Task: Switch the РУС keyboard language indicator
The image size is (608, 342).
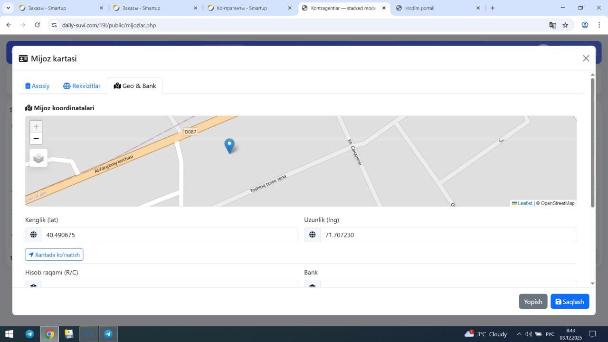Action: pos(550,334)
